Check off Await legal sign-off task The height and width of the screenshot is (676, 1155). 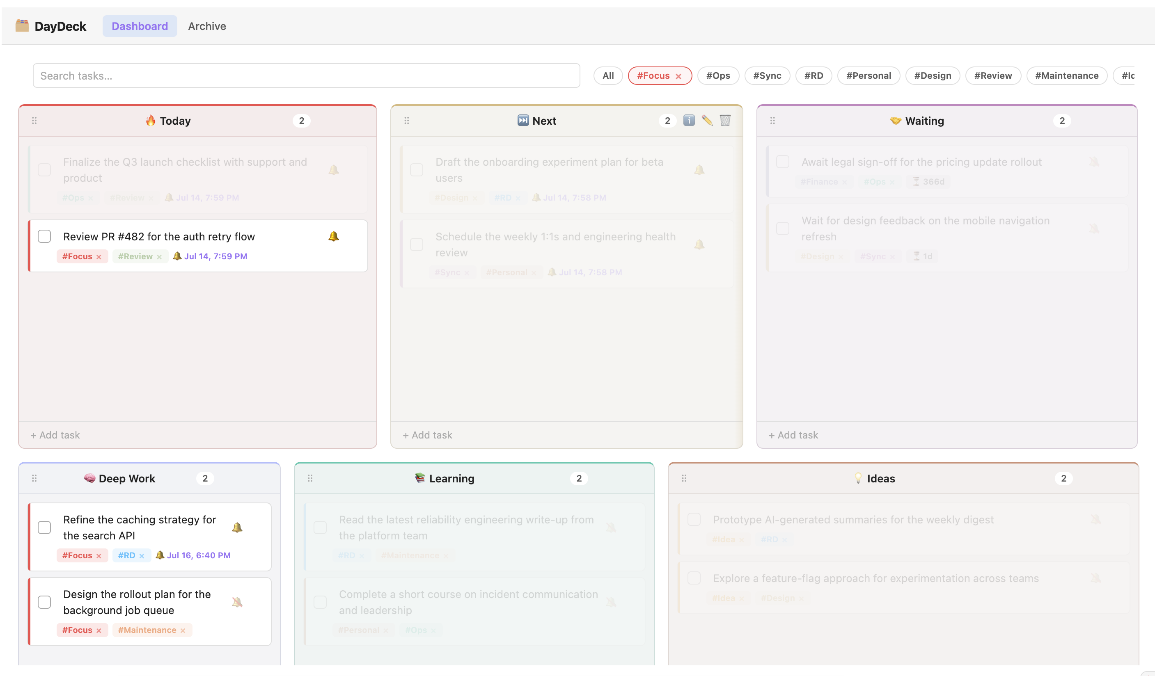(x=783, y=162)
